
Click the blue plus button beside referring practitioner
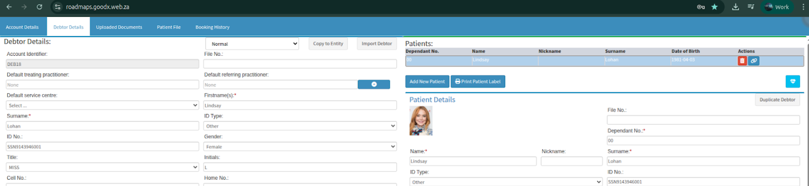(374, 85)
